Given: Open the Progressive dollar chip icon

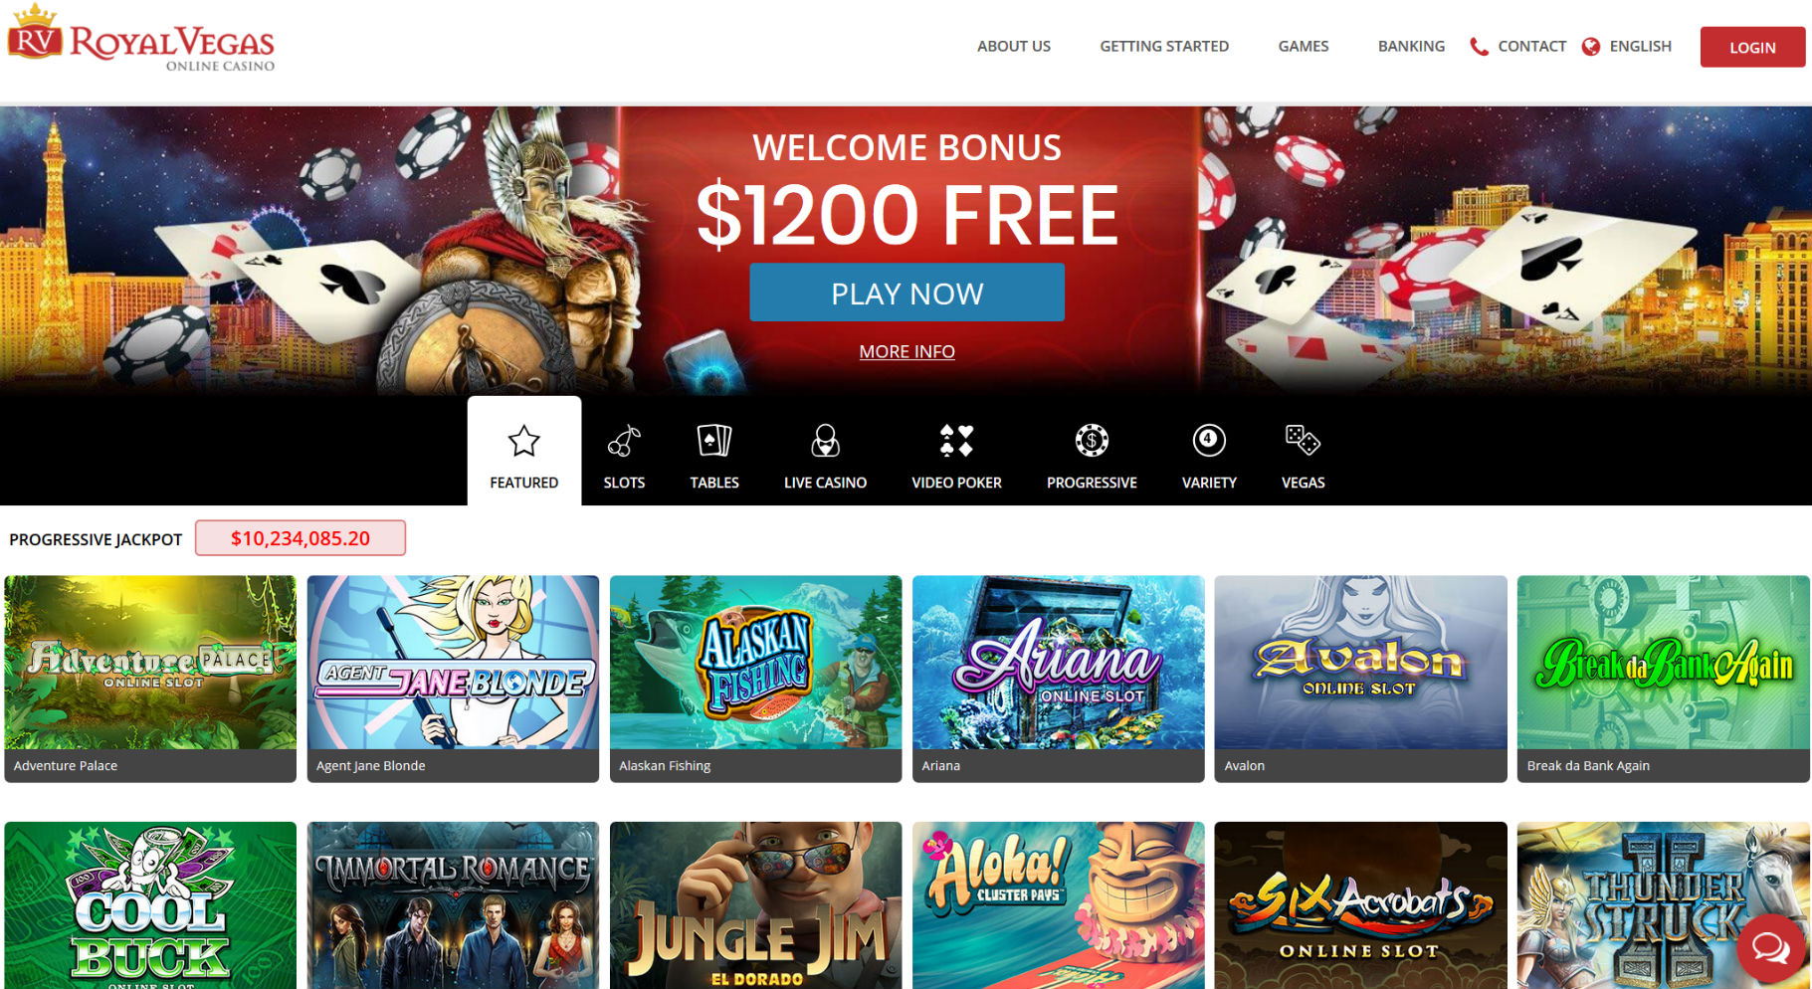Looking at the screenshot, I should pos(1092,440).
